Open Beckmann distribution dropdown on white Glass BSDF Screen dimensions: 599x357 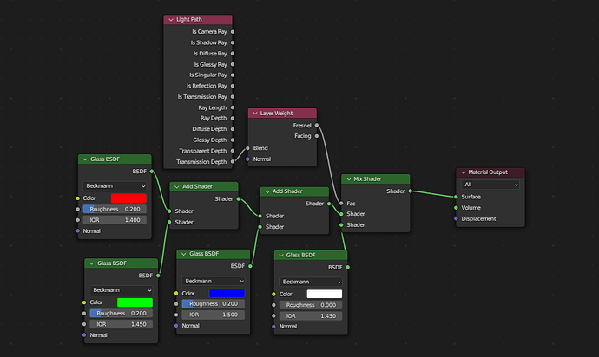click(311, 282)
